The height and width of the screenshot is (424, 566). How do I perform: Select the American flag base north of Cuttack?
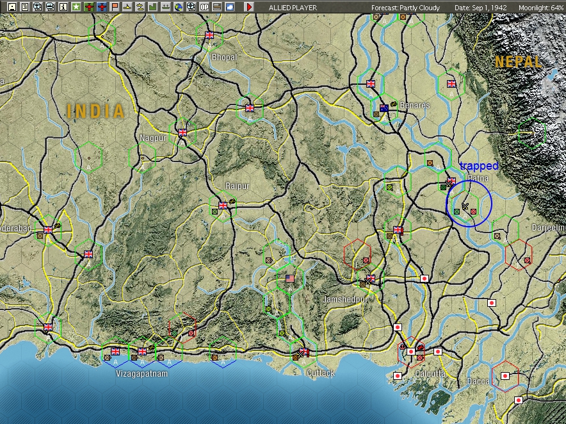[x=289, y=279]
